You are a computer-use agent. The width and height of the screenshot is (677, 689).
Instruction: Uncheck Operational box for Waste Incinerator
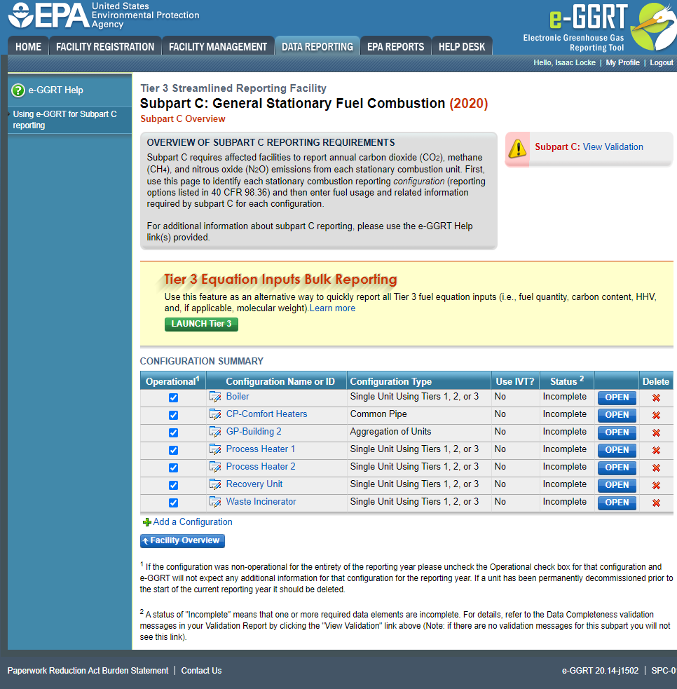pyautogui.click(x=174, y=503)
